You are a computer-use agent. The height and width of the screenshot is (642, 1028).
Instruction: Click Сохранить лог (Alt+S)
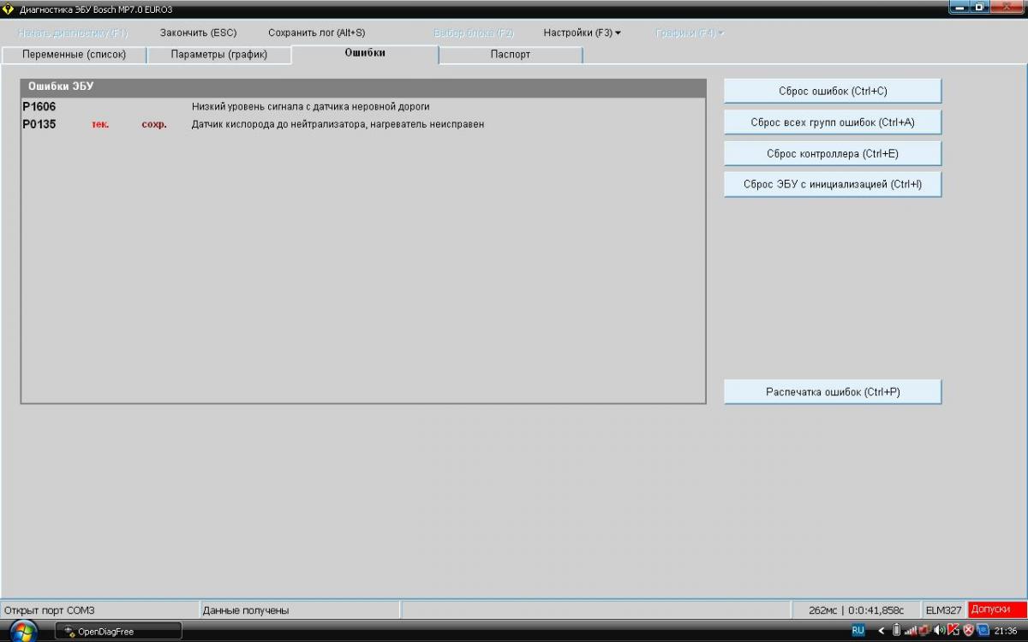(x=316, y=33)
